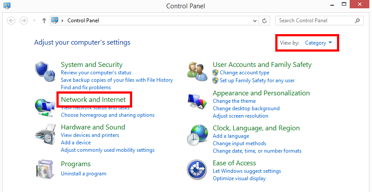Open User Accounts and Family Safety
This screenshot has height=192, width=372.
(x=262, y=64)
